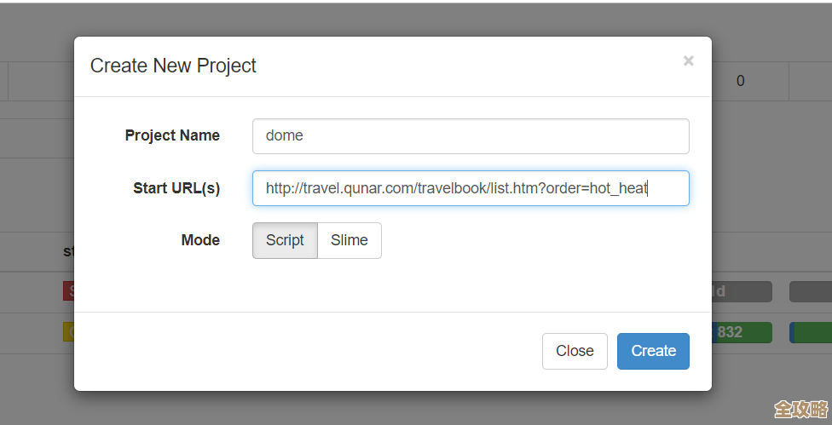The height and width of the screenshot is (425, 832).
Task: Switch mode to Slime
Action: [x=350, y=240]
